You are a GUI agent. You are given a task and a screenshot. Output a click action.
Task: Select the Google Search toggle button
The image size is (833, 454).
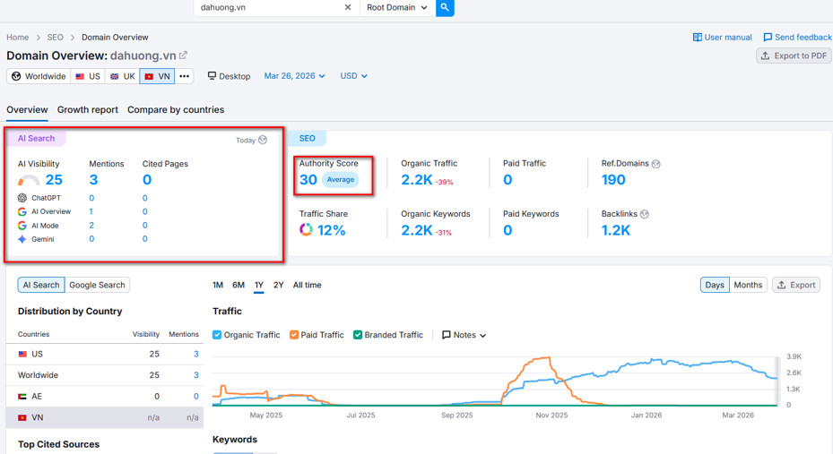(98, 285)
